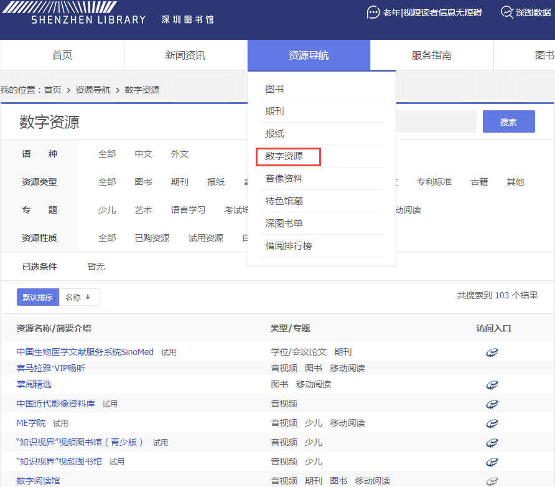Open access link icon for 掌阅精选
Image resolution: width=555 pixels, height=487 pixels.
click(x=492, y=385)
